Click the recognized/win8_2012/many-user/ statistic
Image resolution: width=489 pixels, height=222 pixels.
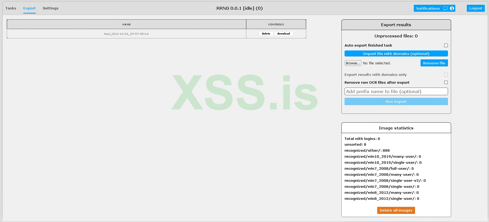point(382,193)
